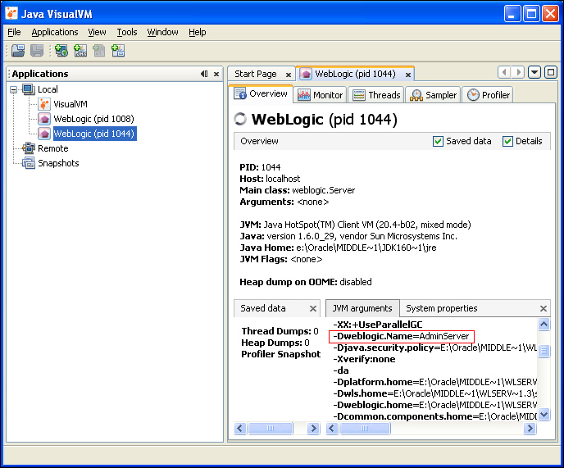Open the document list dropdown arrow

(534, 72)
